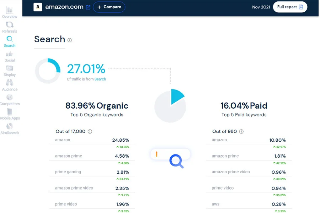Click the 0.94% paid share value

coord(279,189)
